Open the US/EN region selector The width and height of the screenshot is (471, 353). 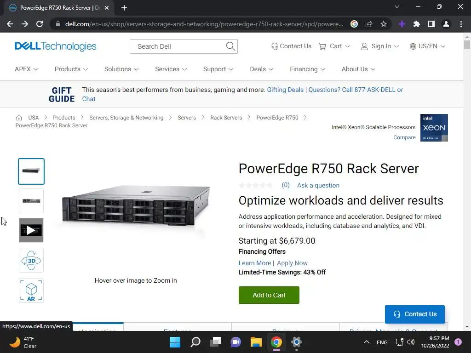(427, 46)
